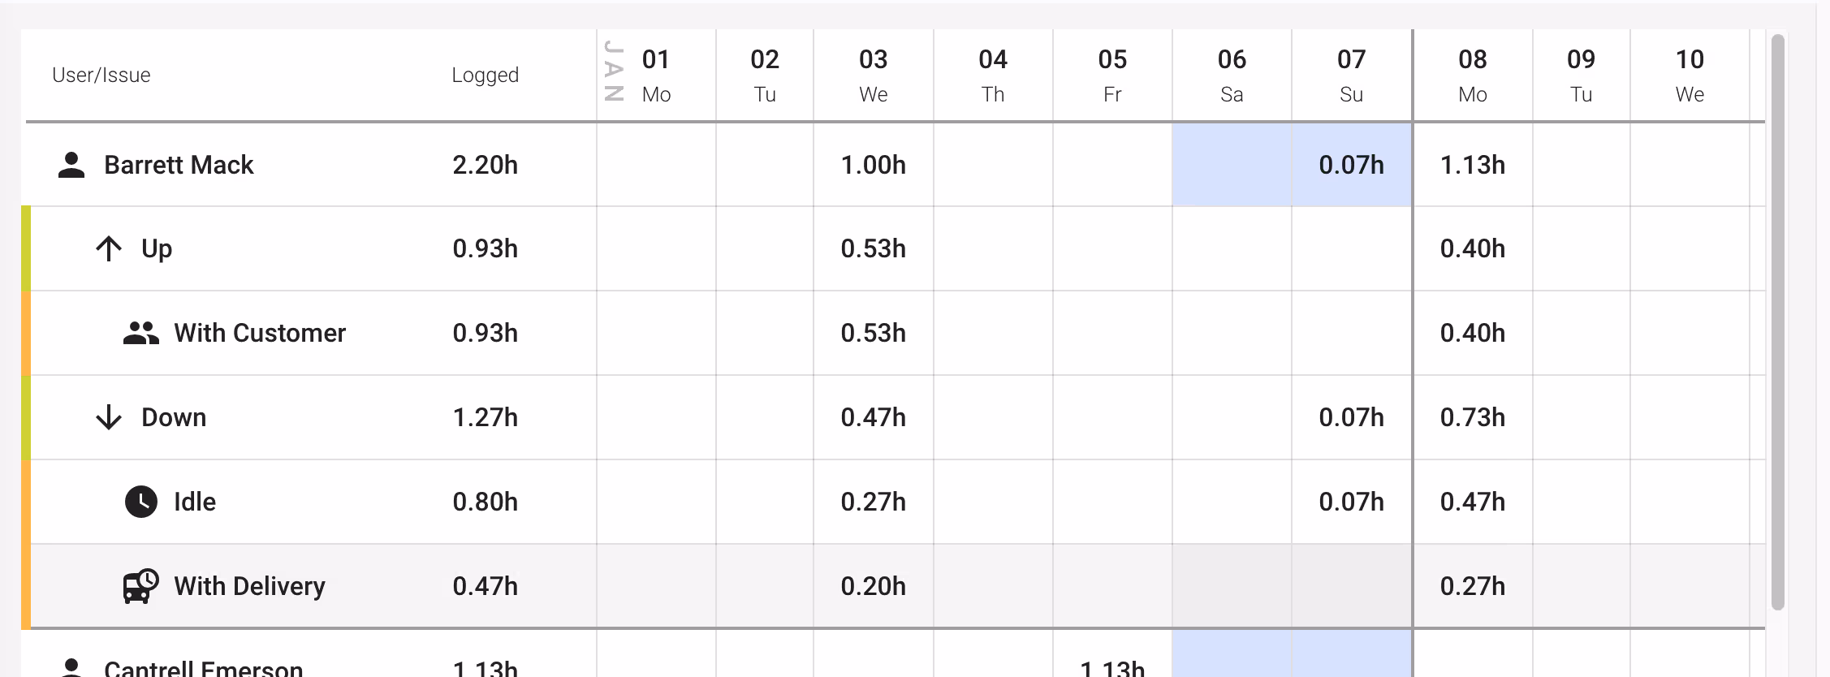Click Idle's 0.47h cell on Jan 08

[x=1472, y=502]
